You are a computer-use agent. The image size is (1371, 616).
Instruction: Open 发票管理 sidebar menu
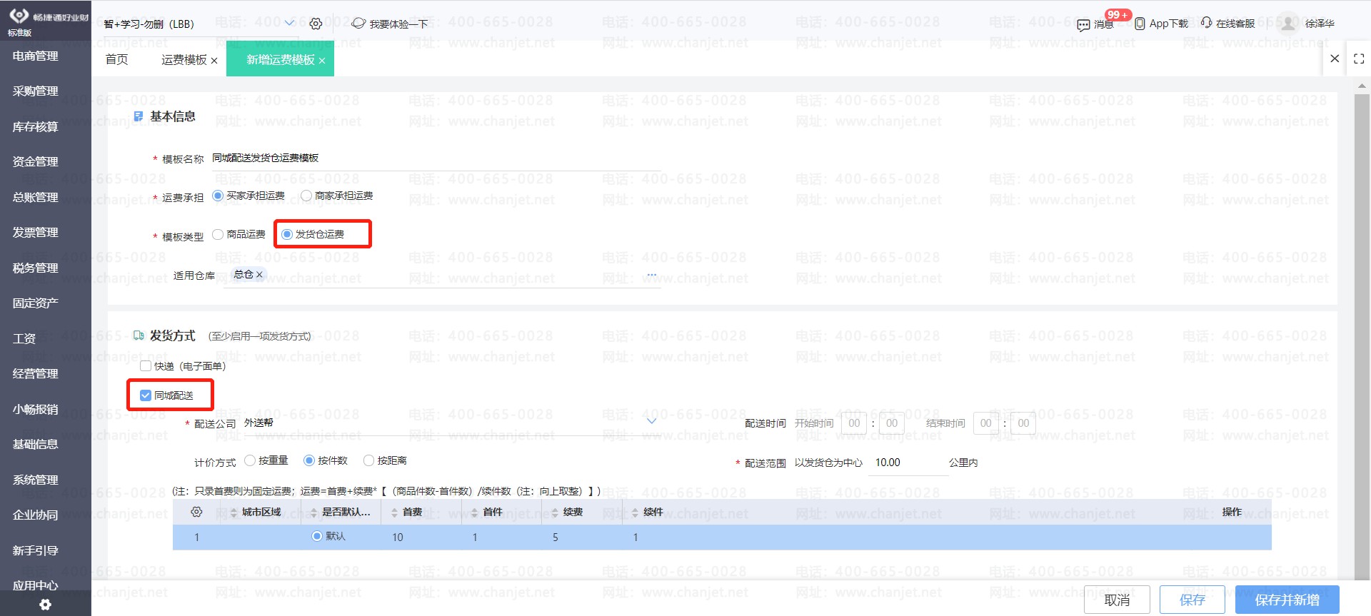pos(36,232)
